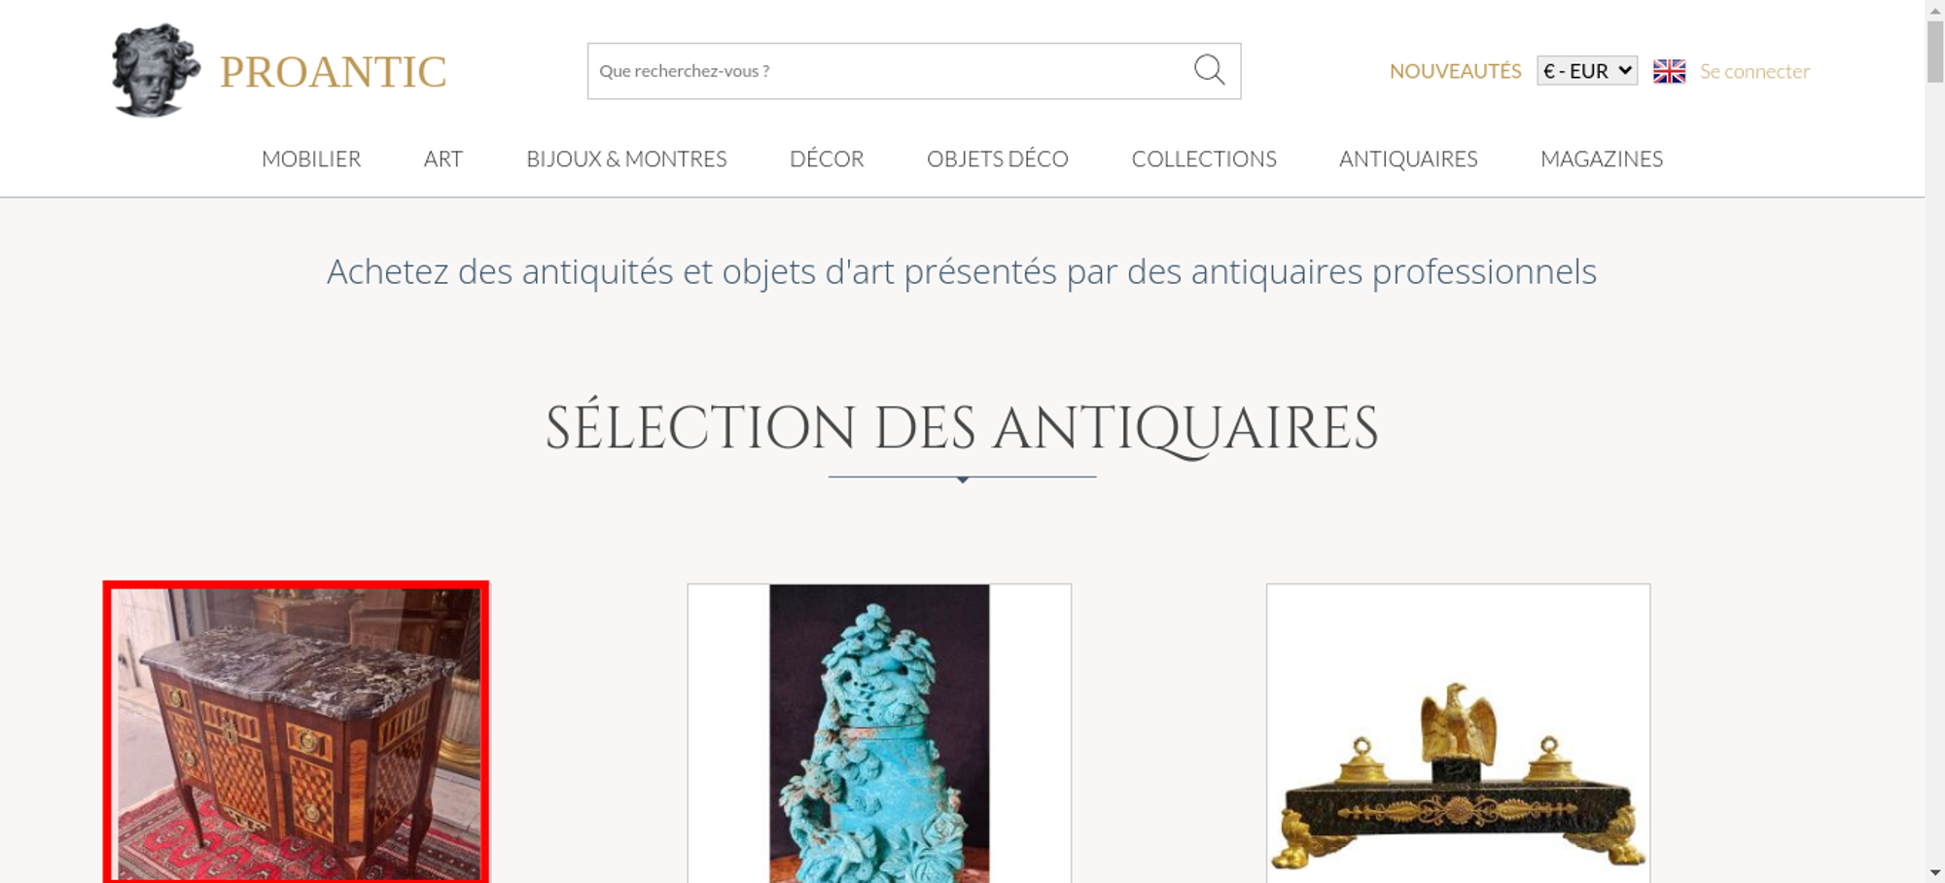Switch language via the UK flag icon
The height and width of the screenshot is (883, 1945).
(1669, 71)
